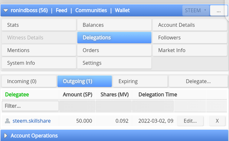229x141 pixels.
Task: Click the Delegate... button
Action: pyautogui.click(x=198, y=81)
